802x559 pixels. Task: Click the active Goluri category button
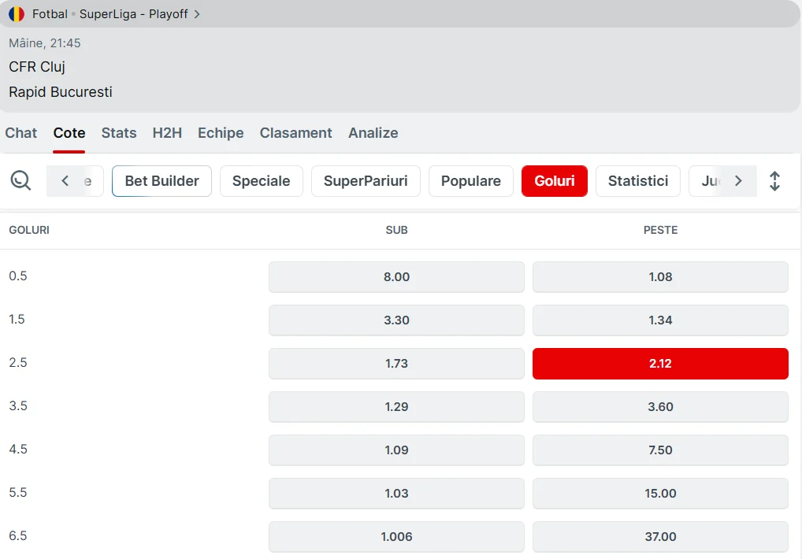(x=554, y=181)
